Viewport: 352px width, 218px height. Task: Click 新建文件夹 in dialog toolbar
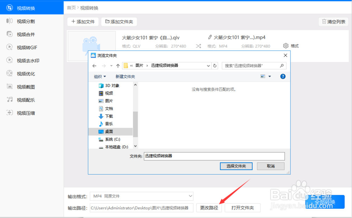(x=125, y=76)
